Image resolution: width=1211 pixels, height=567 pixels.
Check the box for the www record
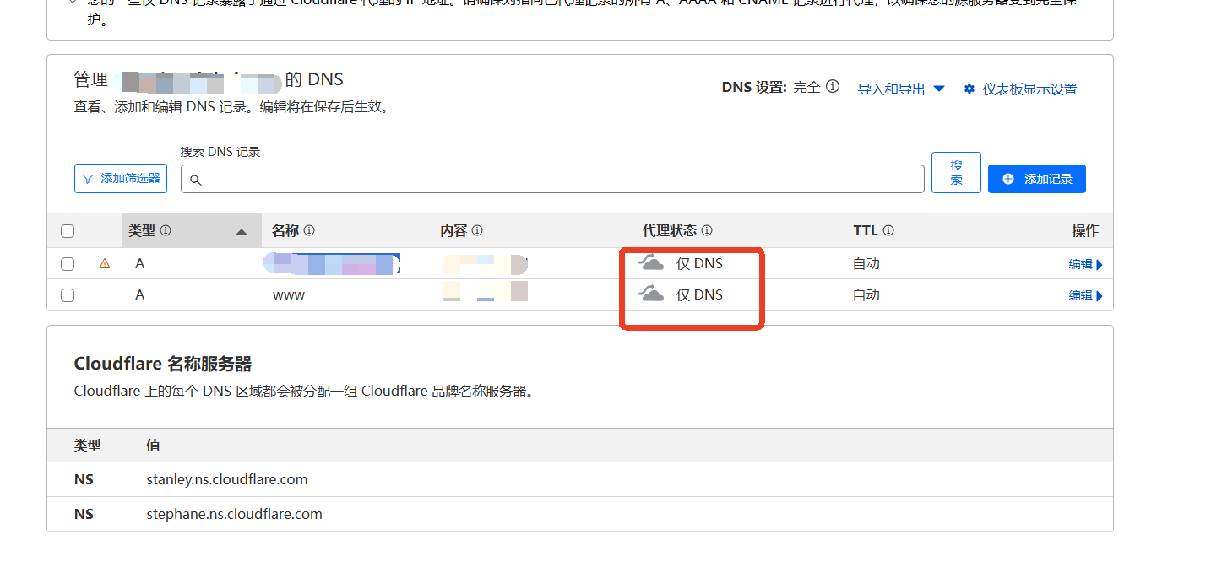(x=68, y=295)
